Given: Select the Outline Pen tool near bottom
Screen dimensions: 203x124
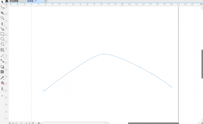Looking at the screenshot, I should [x=2, y=89].
